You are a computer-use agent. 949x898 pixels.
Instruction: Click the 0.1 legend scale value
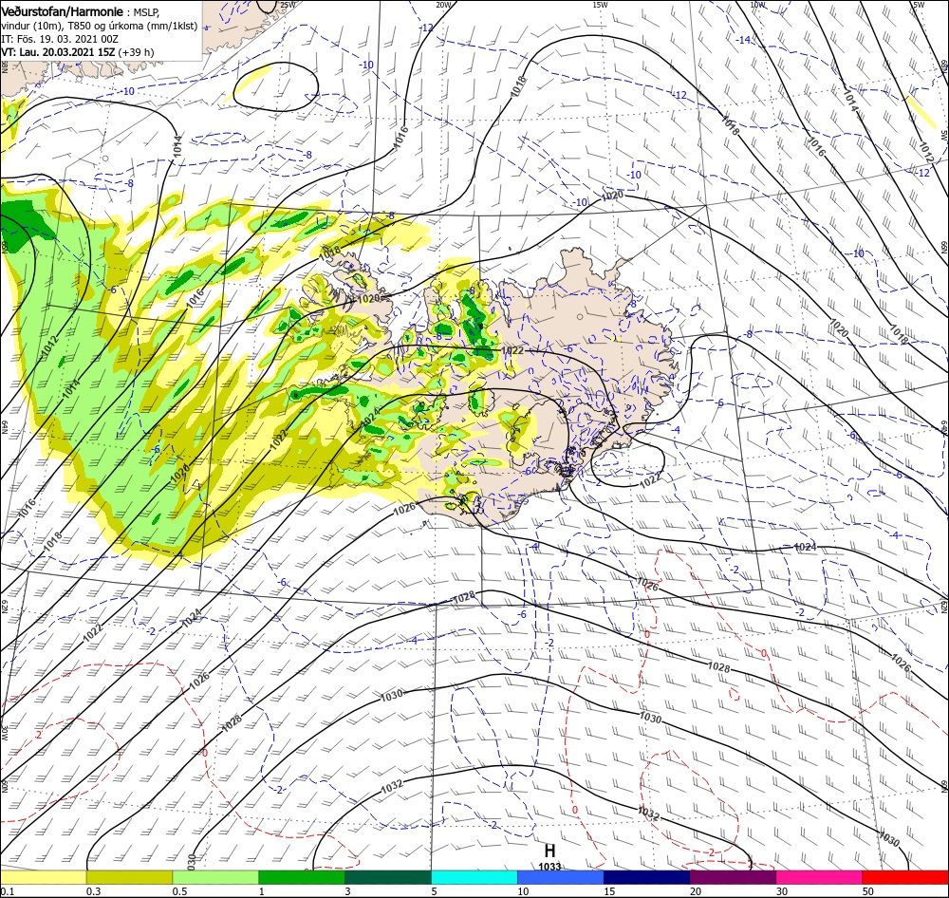tap(8, 891)
